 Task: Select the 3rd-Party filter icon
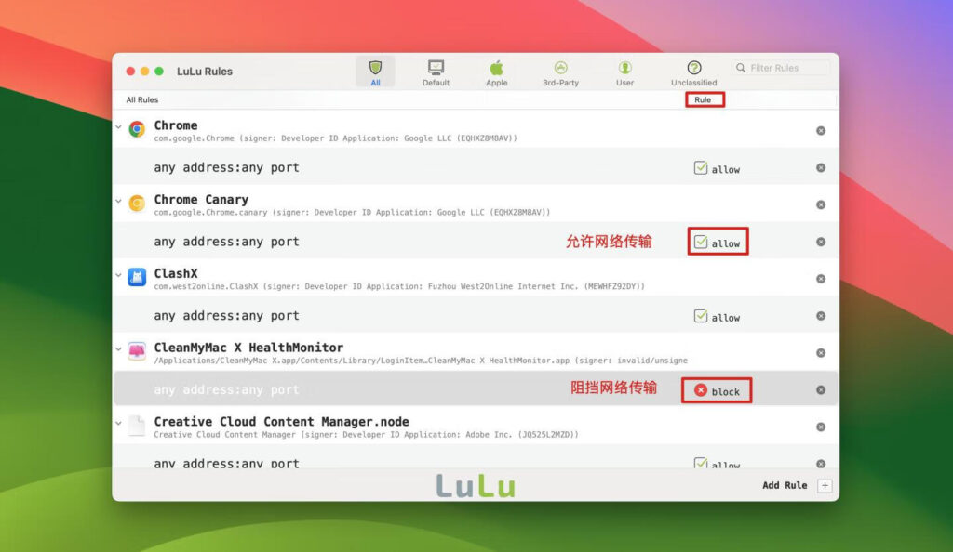coord(560,68)
